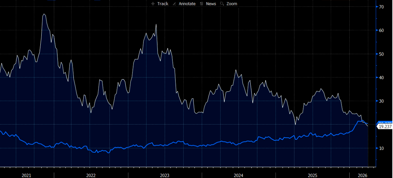This screenshot has width=393, height=178.
Task: Click the Zoom magnifier icon
Action: 222,4
